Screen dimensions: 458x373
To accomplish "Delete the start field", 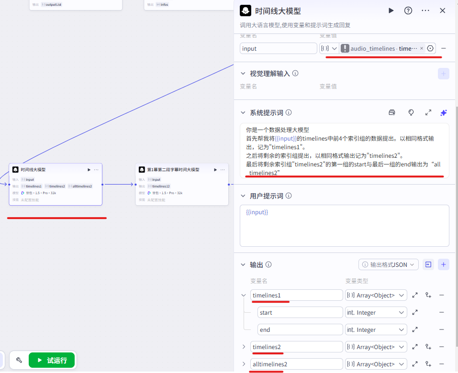I will [x=442, y=312].
